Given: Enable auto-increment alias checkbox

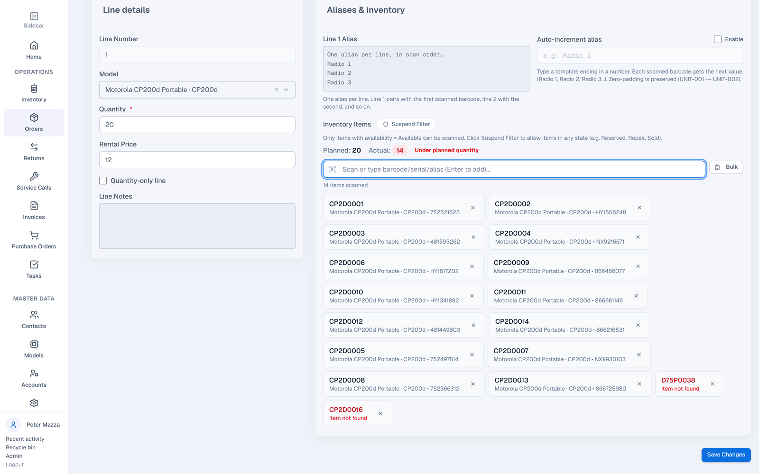Looking at the screenshot, I should [718, 39].
